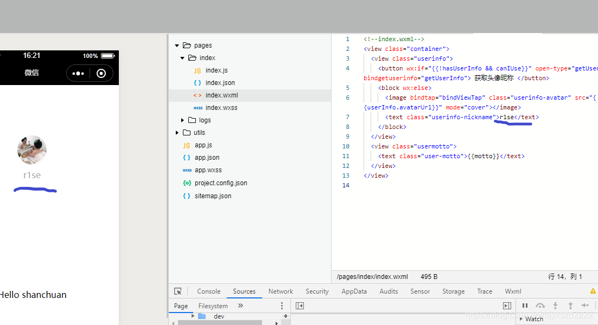Screen dimensions: 598x325
Task: Click the 495 B file size label
Action: pos(429,277)
